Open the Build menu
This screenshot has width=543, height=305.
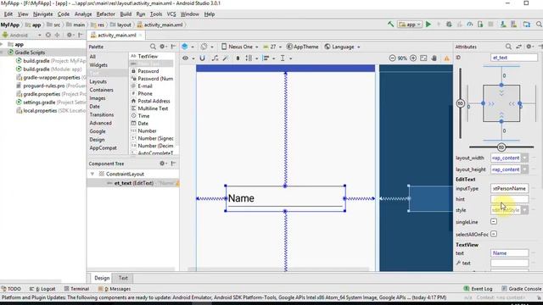click(126, 14)
